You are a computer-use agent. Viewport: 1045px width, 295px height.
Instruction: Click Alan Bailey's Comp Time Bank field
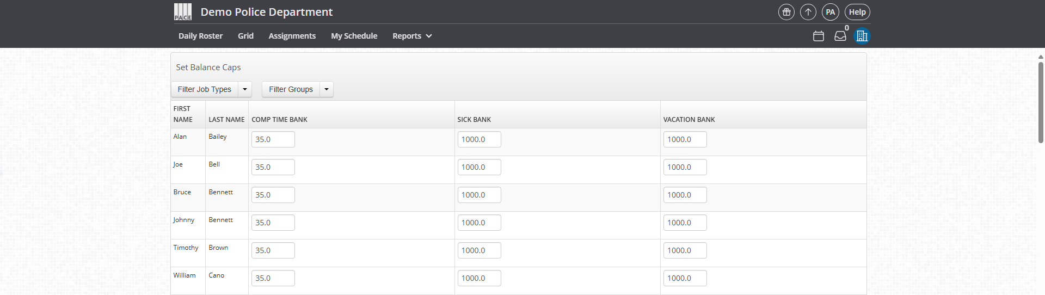(273, 139)
